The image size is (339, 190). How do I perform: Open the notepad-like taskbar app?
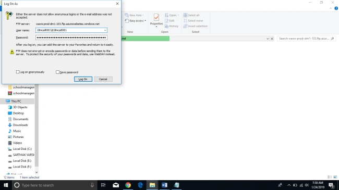[x=176, y=185]
